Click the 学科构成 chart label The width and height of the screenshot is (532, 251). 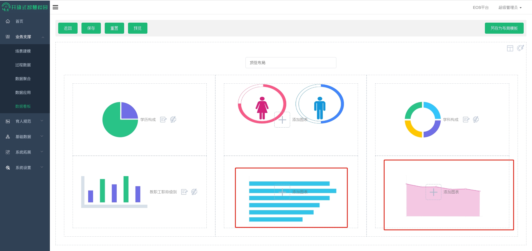[451, 120]
